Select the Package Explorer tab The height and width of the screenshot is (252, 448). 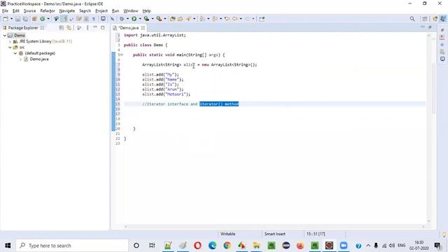(23, 28)
